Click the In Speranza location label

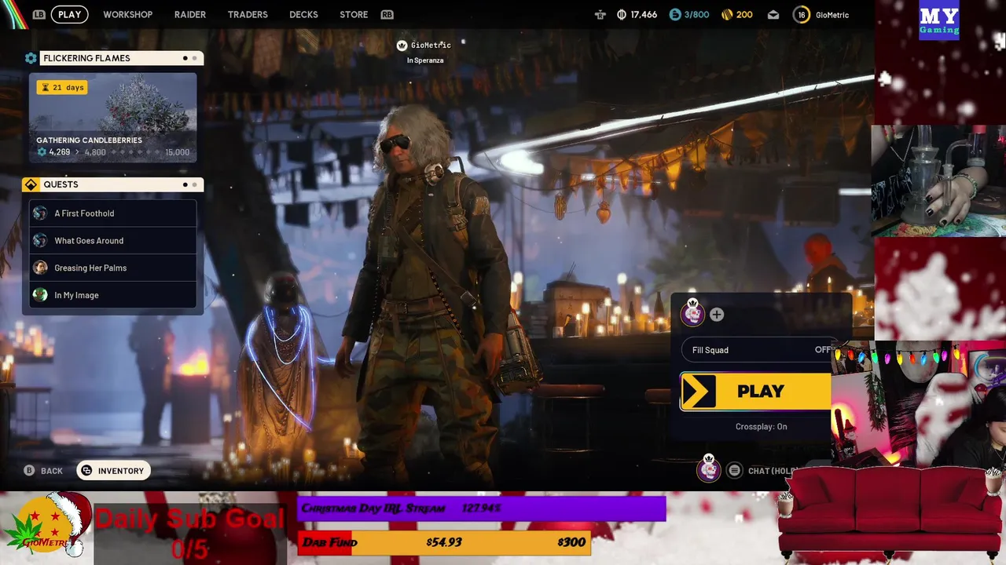[425, 60]
